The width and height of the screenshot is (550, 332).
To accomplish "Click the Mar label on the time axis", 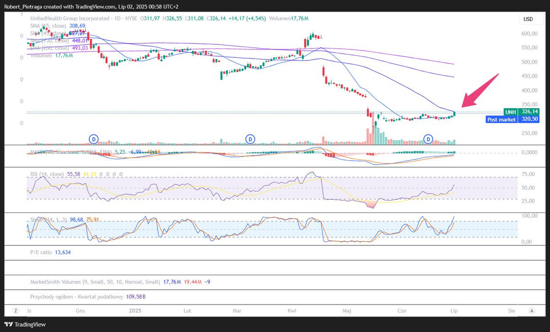I will pyautogui.click(x=237, y=310).
